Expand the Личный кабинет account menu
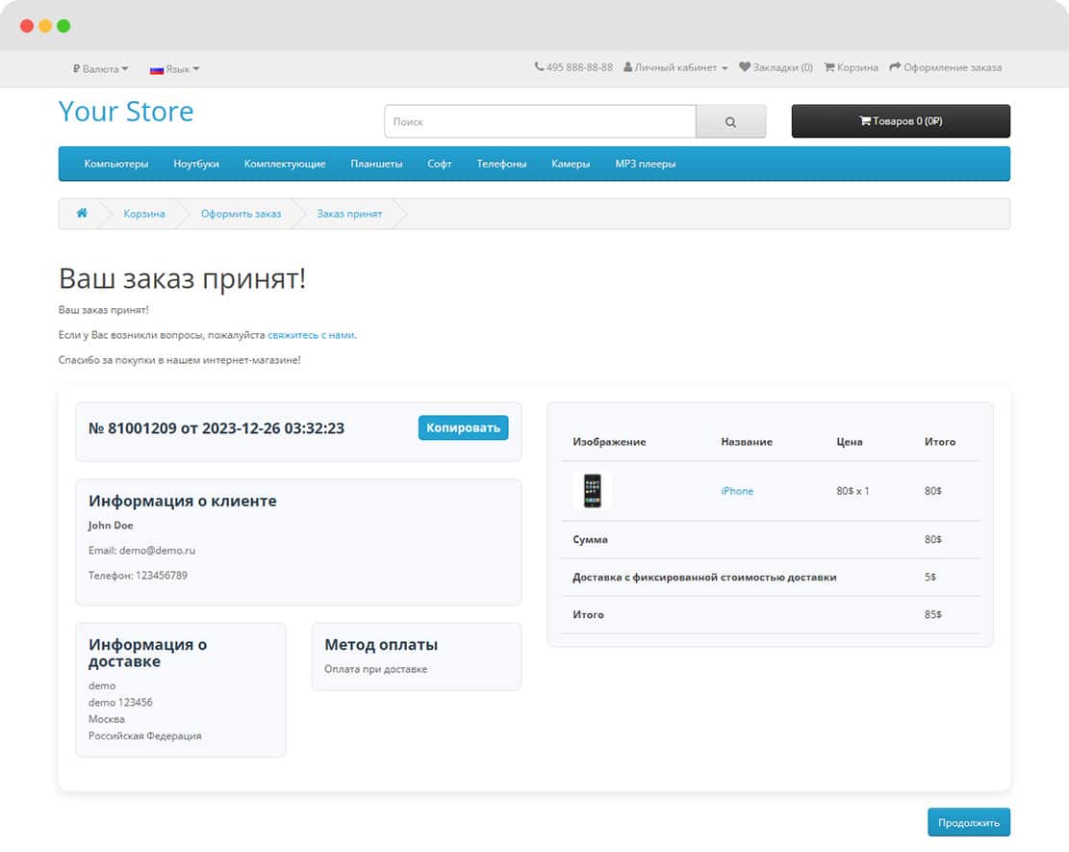The image size is (1069, 852). 675,67
